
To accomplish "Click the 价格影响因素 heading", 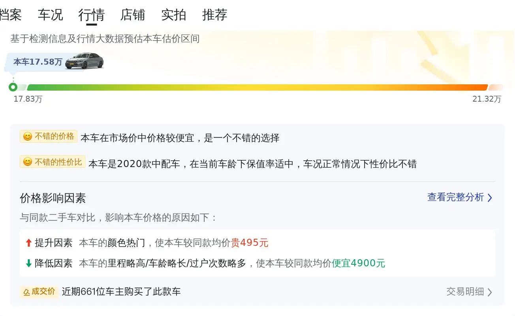I will tap(53, 198).
